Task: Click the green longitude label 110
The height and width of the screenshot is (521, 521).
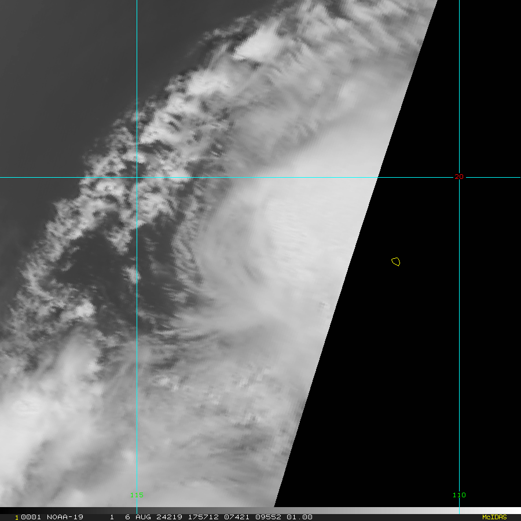Action: tap(458, 495)
